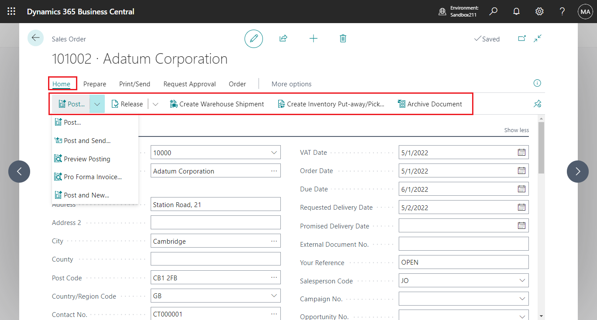Viewport: 597px width, 320px height.
Task: Click the pencil edit icon
Action: pyautogui.click(x=253, y=39)
